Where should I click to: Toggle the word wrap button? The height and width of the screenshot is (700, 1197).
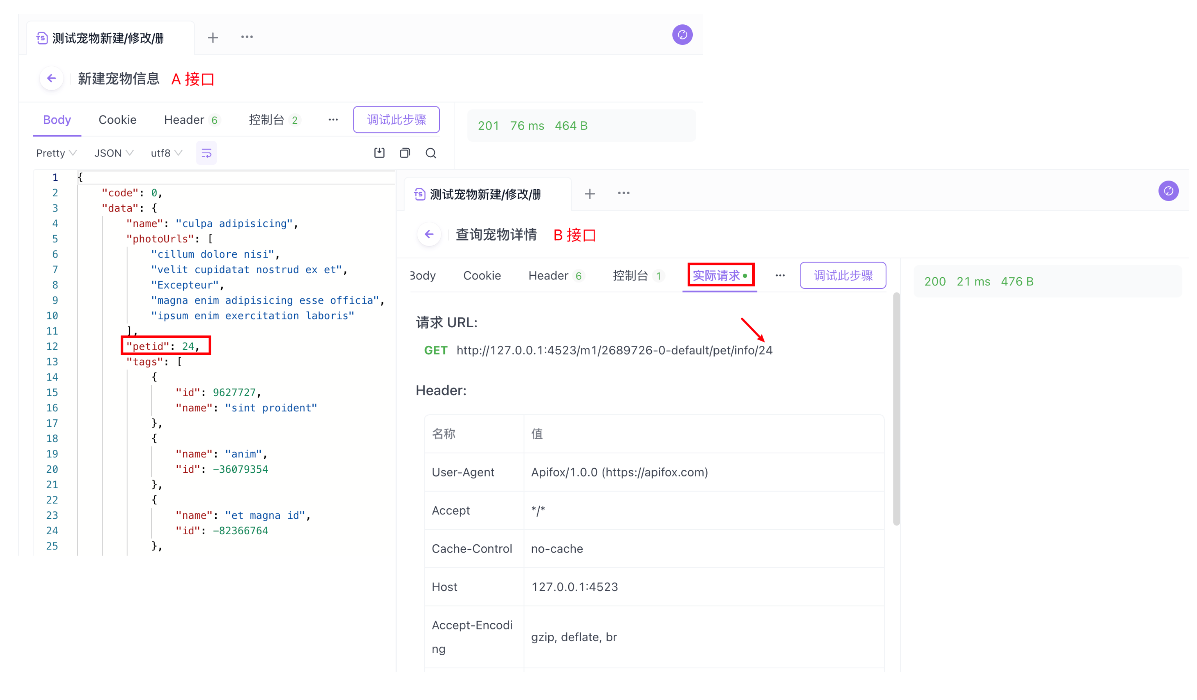pyautogui.click(x=207, y=153)
